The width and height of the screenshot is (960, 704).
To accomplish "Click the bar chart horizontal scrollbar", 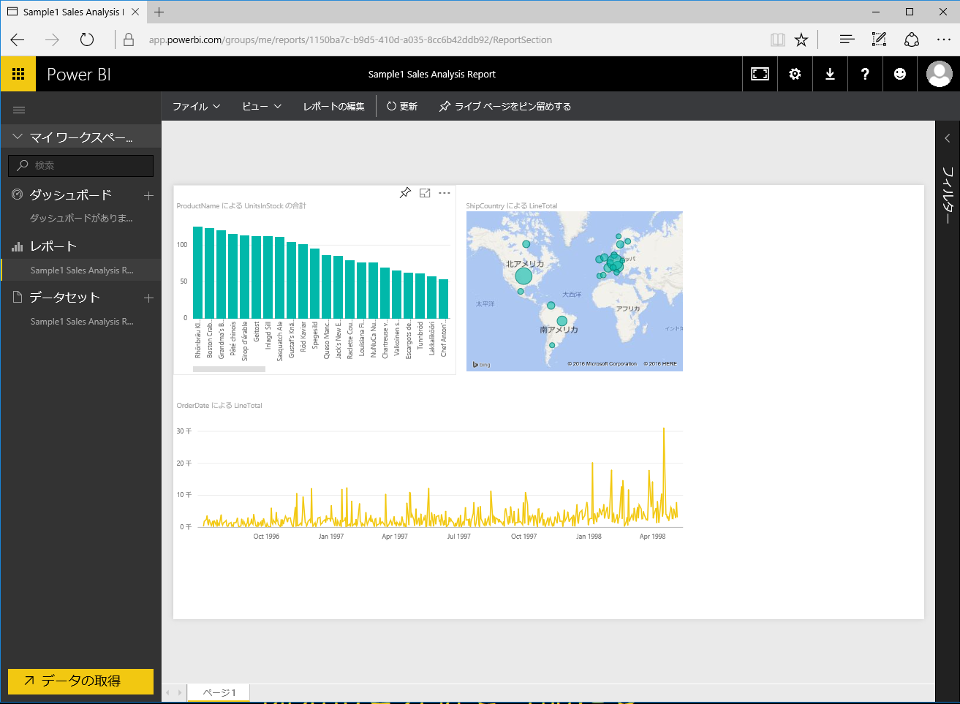I will 229,369.
